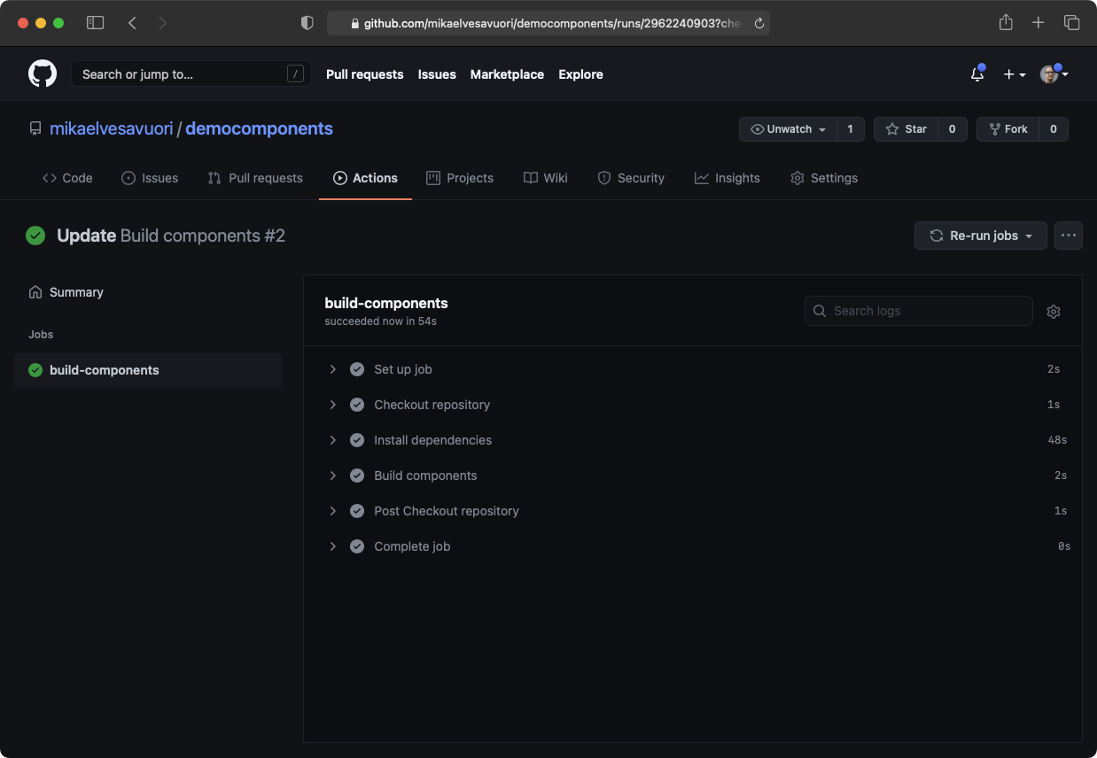Expand the Set up job step
Screen dimensions: 1097x758
(333, 369)
